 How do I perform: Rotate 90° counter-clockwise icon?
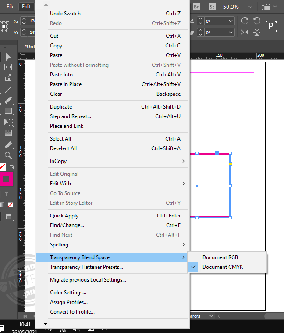tap(257, 21)
